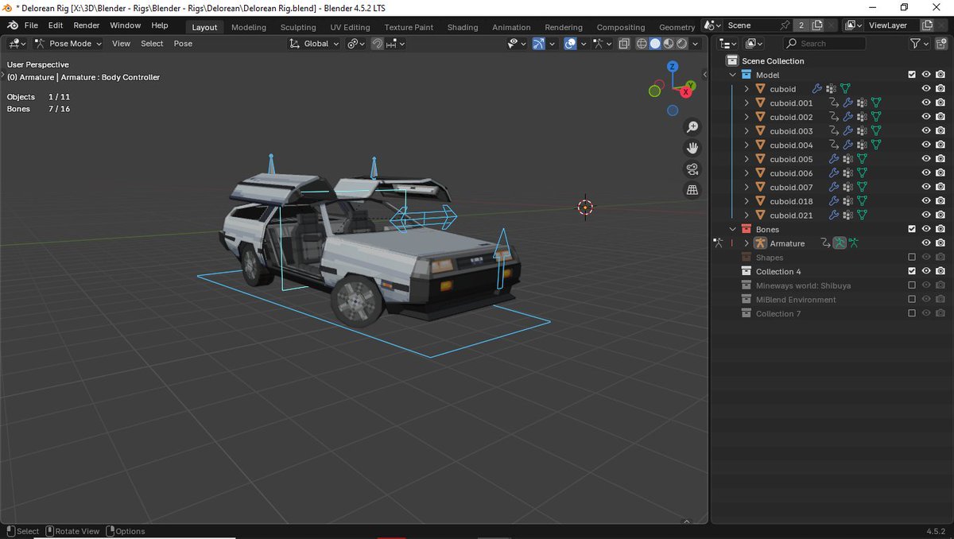Open the Global transform orientation dropdown
Viewport: 954px width, 539px height.
[315, 44]
